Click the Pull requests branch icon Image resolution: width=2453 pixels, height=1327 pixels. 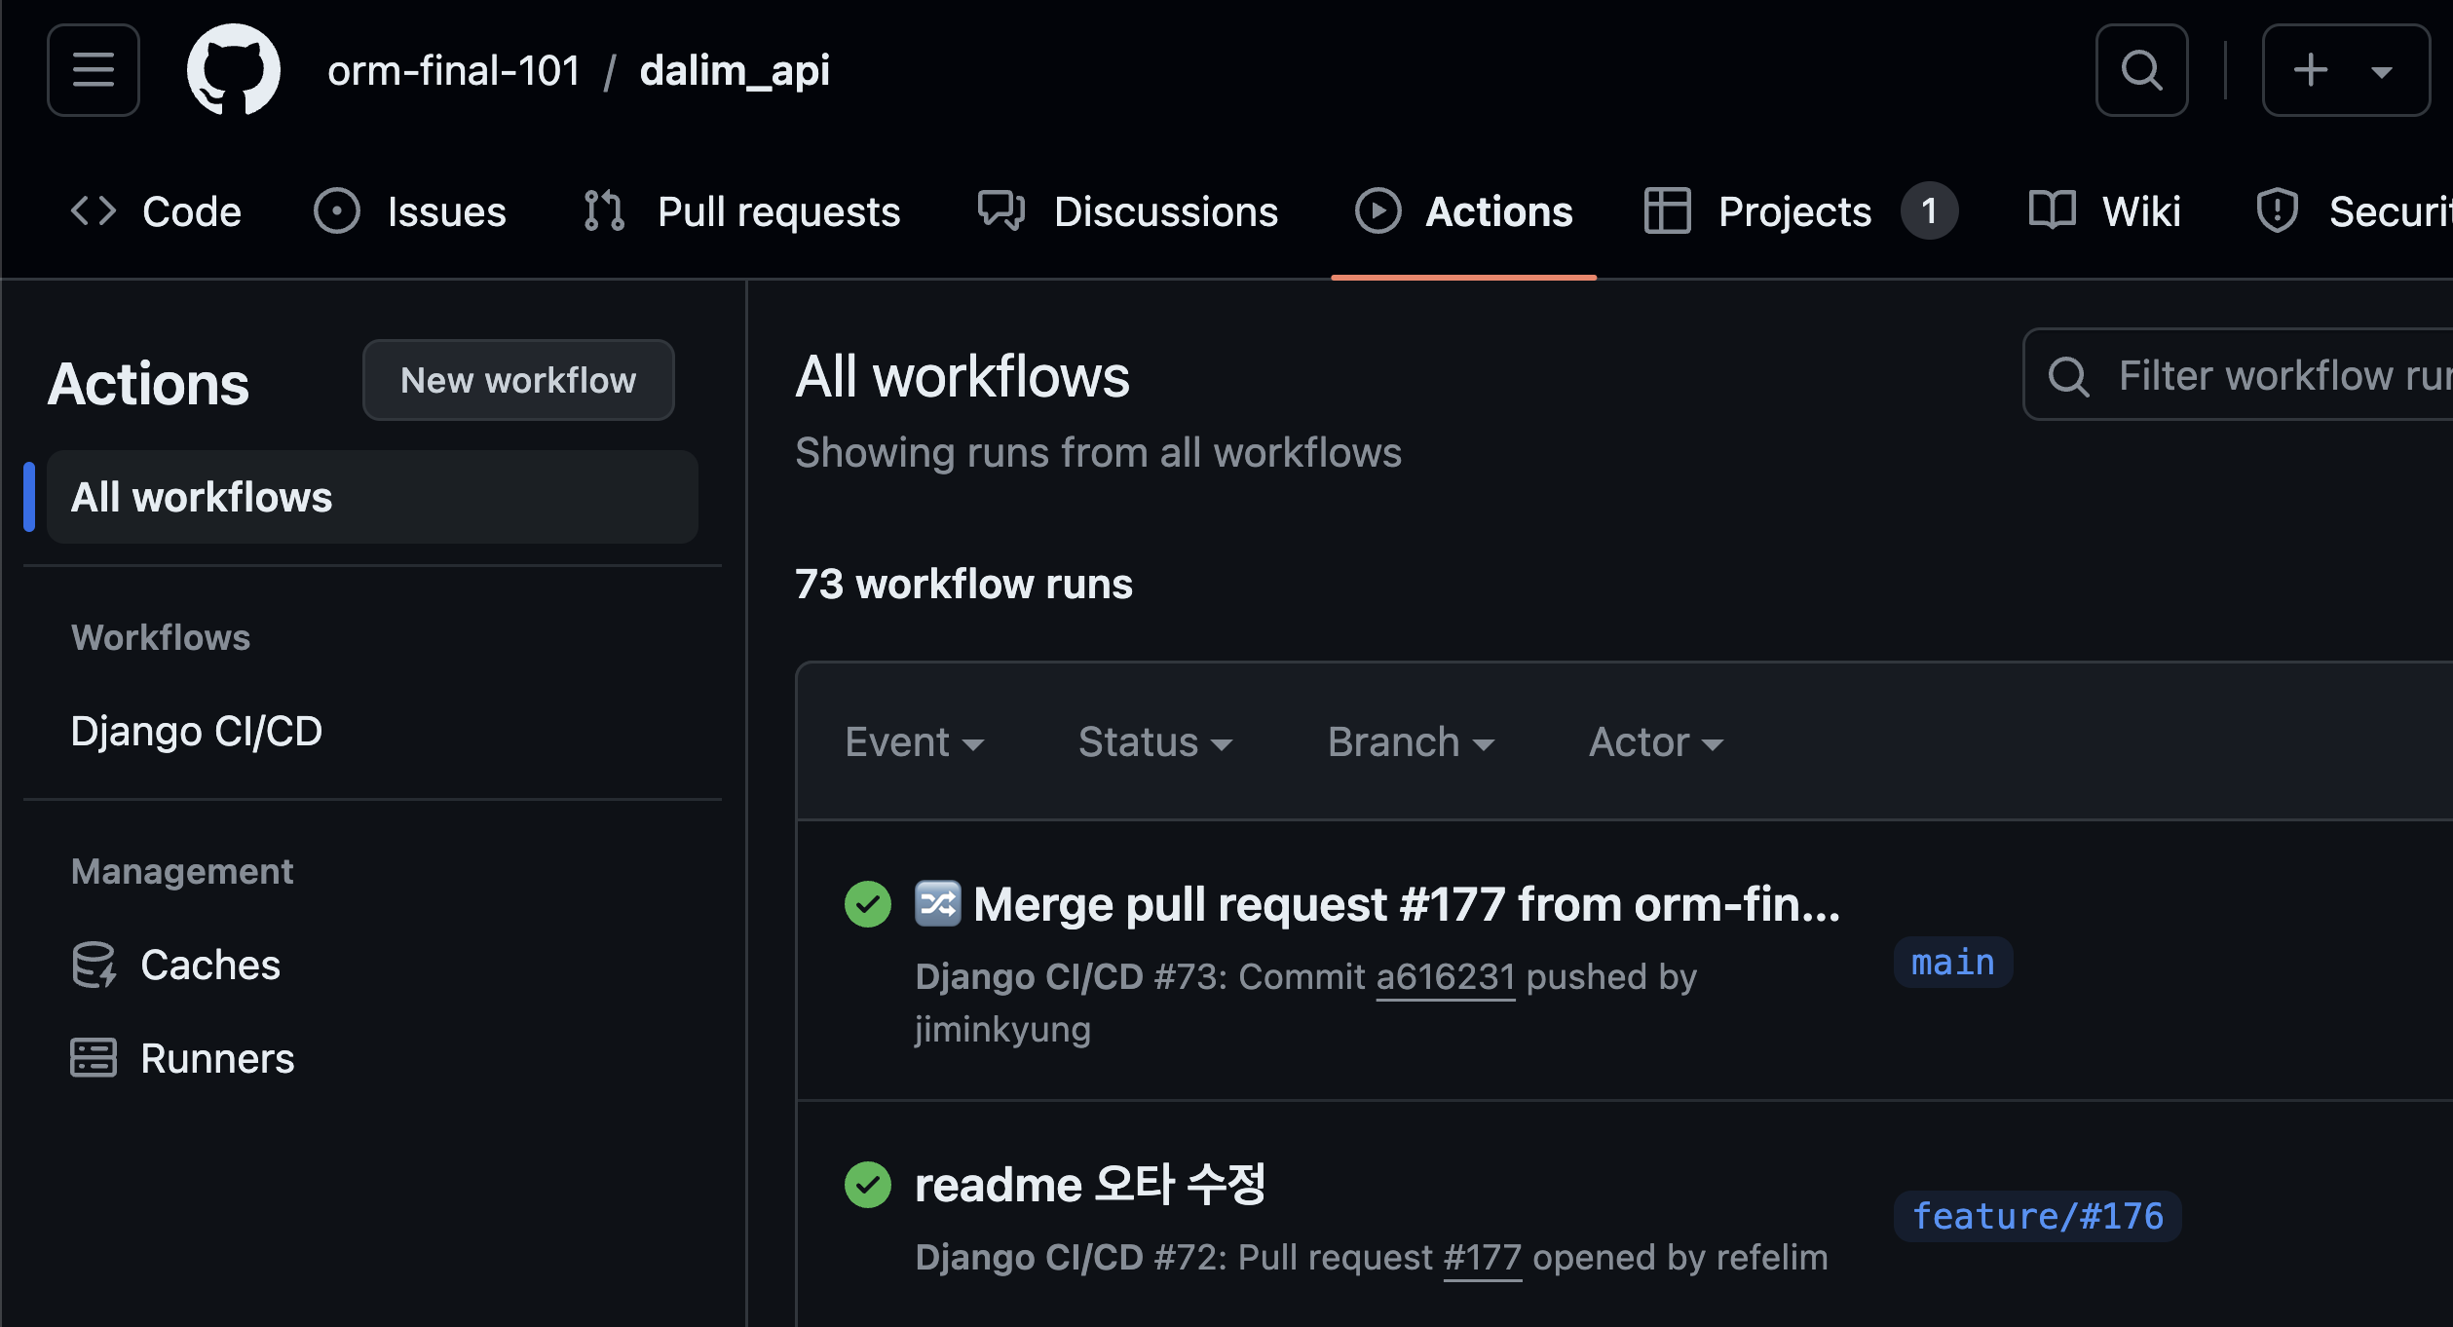tap(604, 210)
